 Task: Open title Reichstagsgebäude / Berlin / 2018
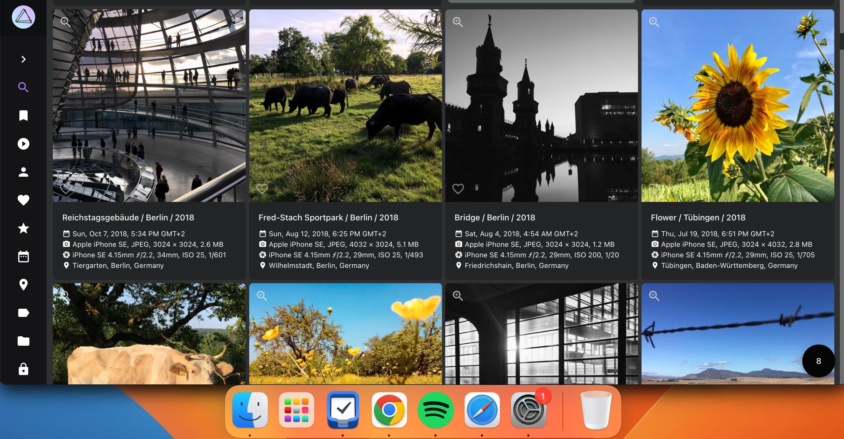tap(128, 217)
